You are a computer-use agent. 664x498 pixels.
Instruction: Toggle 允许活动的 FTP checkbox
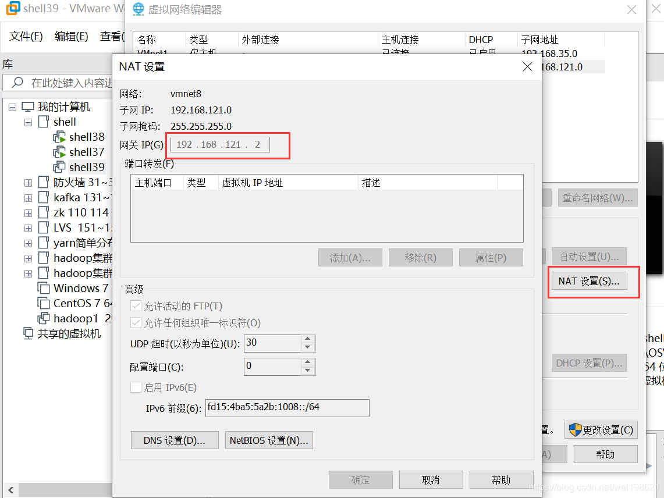pyautogui.click(x=136, y=306)
